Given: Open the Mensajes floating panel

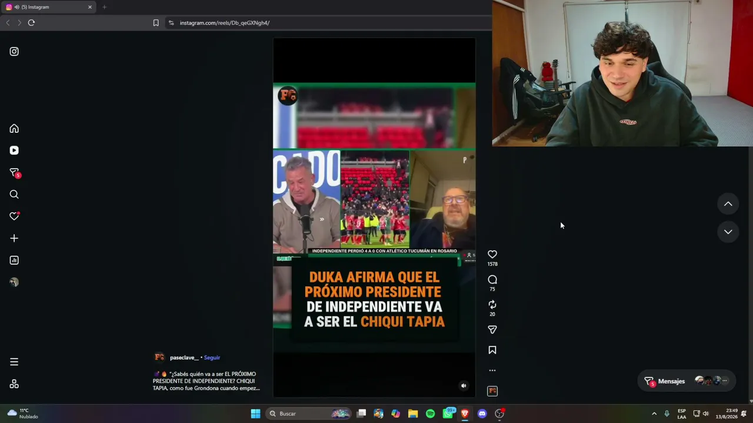Looking at the screenshot, I should point(687,381).
